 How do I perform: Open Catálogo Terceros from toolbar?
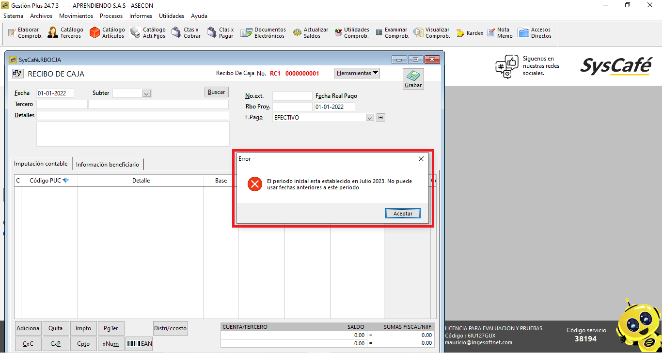[x=53, y=33]
